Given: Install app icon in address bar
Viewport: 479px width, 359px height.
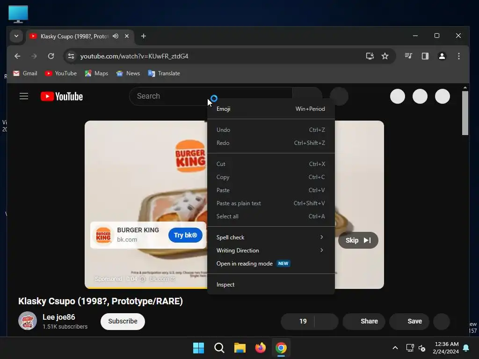Looking at the screenshot, I should [370, 56].
